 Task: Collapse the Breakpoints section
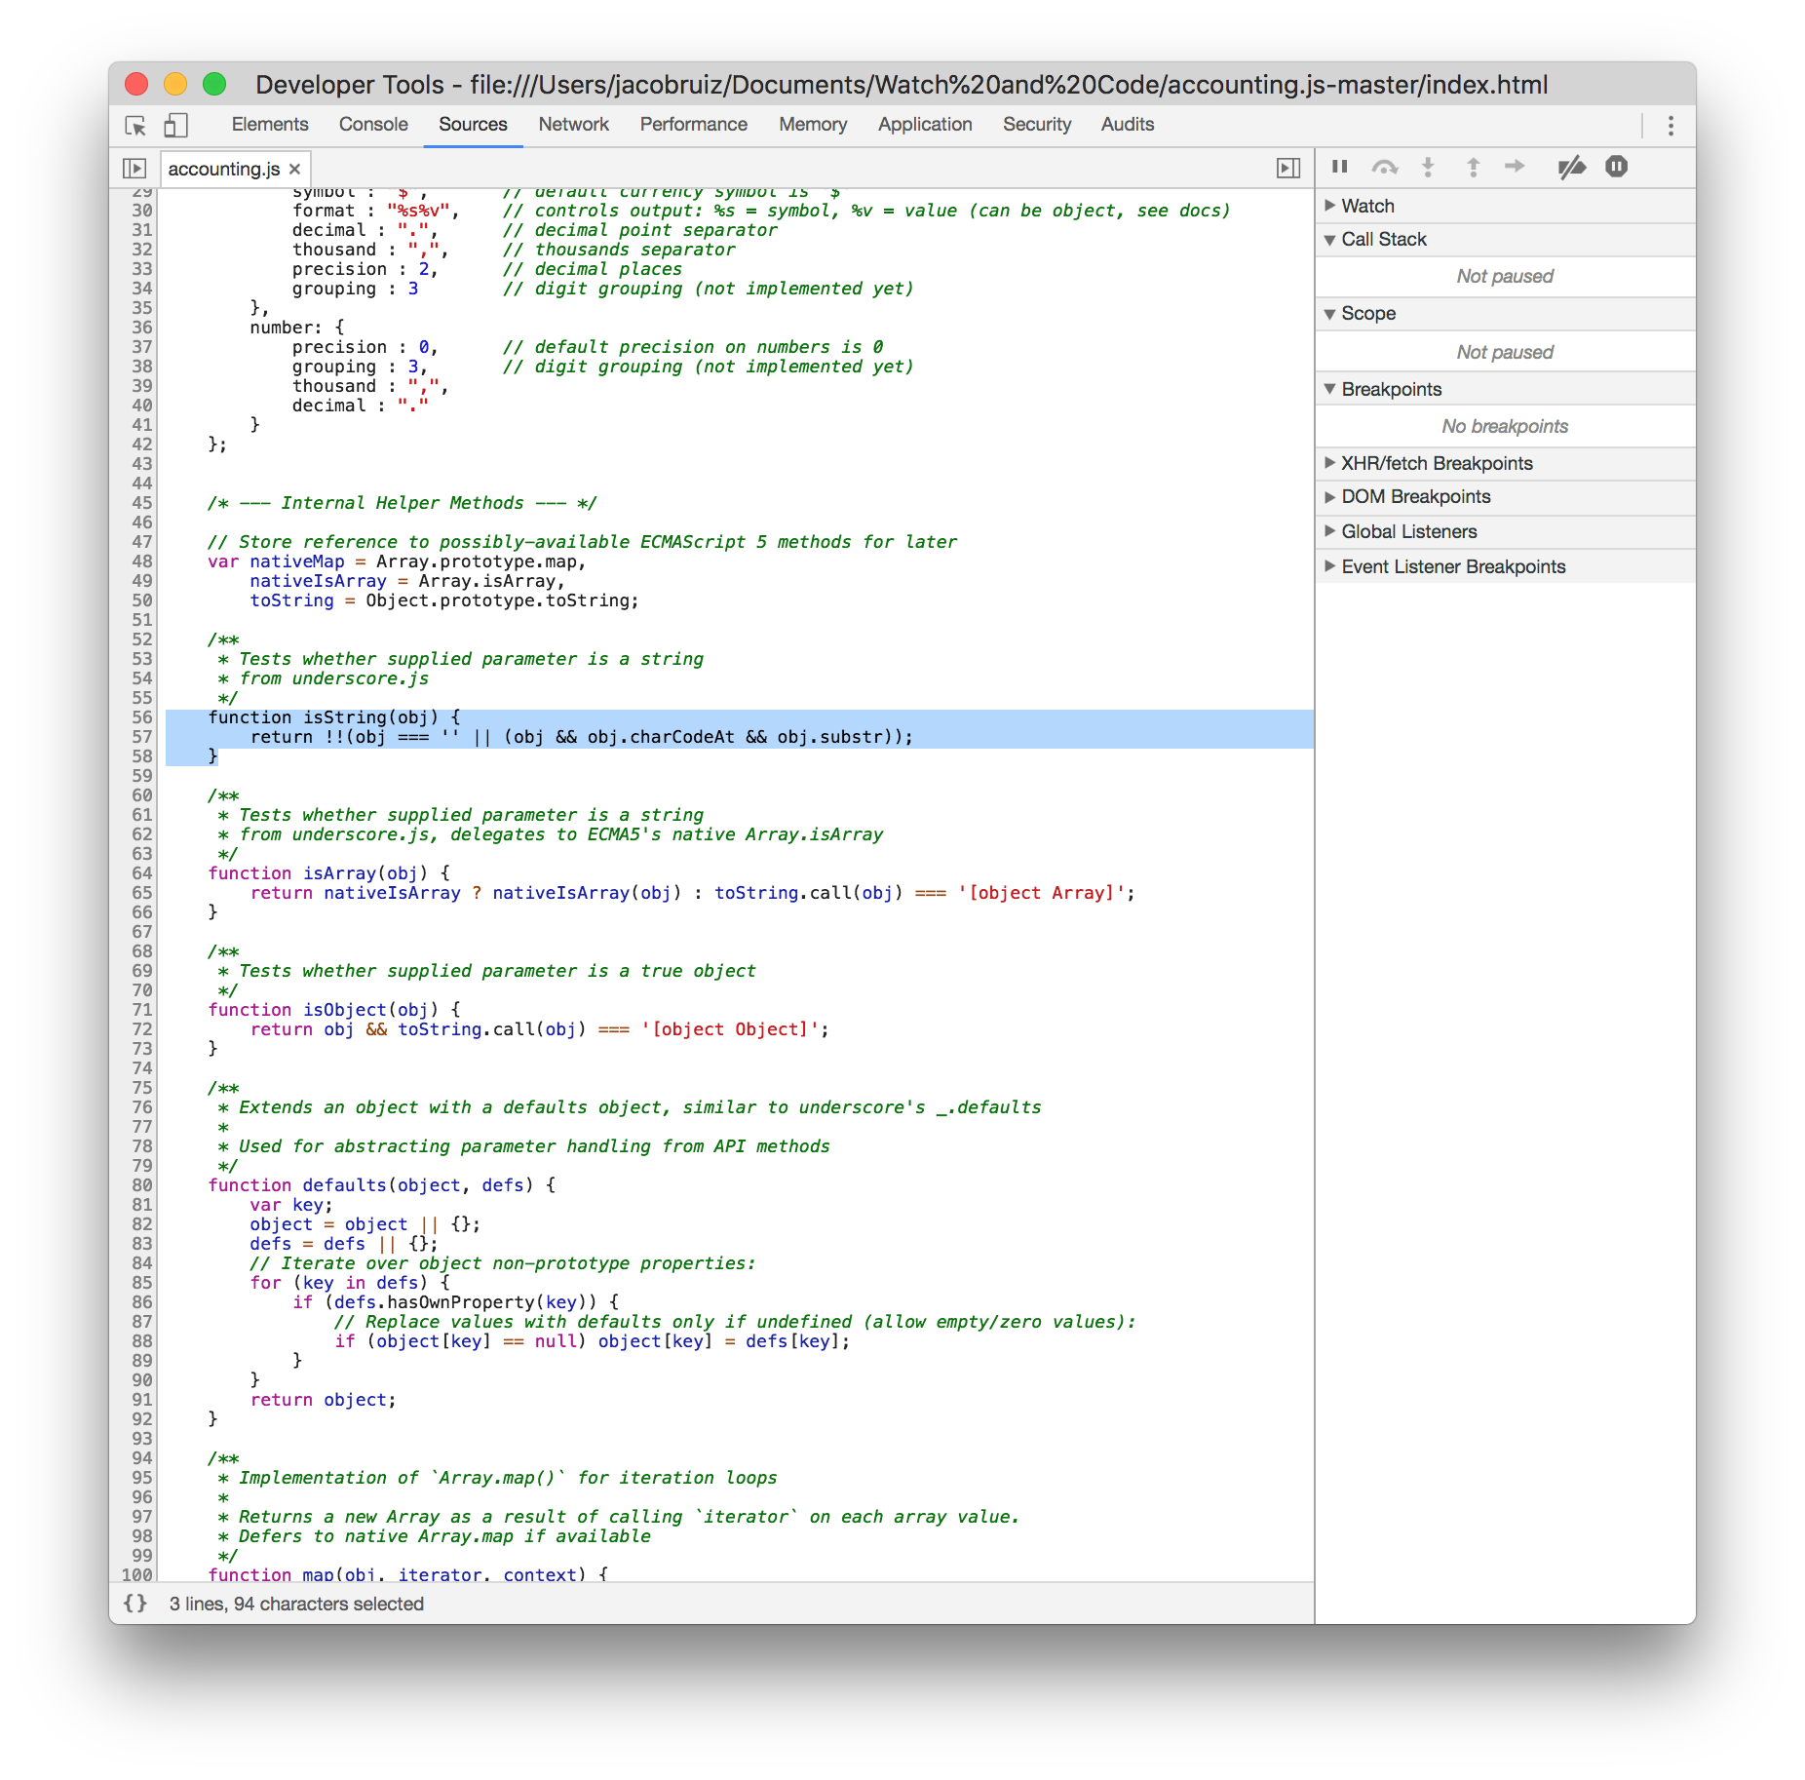pos(1505,389)
